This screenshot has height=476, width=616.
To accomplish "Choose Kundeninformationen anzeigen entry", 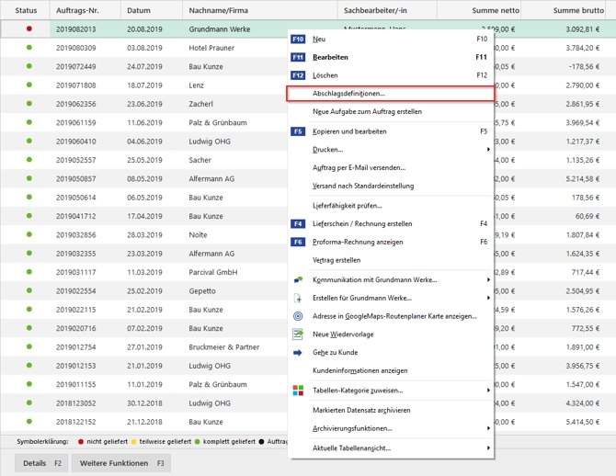I will pyautogui.click(x=391, y=370).
